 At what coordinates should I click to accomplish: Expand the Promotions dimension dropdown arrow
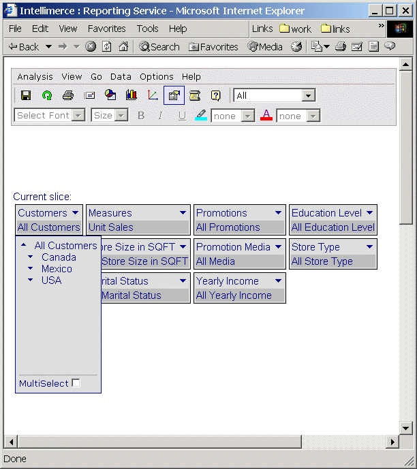279,212
